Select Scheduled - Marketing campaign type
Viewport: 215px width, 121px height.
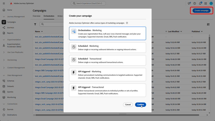[107, 48]
